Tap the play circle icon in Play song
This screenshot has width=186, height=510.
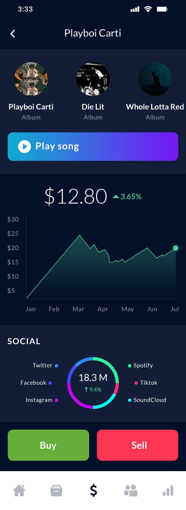coord(24,147)
